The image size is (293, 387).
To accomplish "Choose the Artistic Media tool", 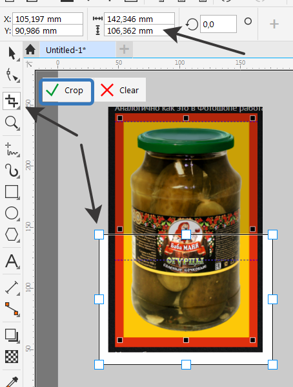I will pos(12,171).
